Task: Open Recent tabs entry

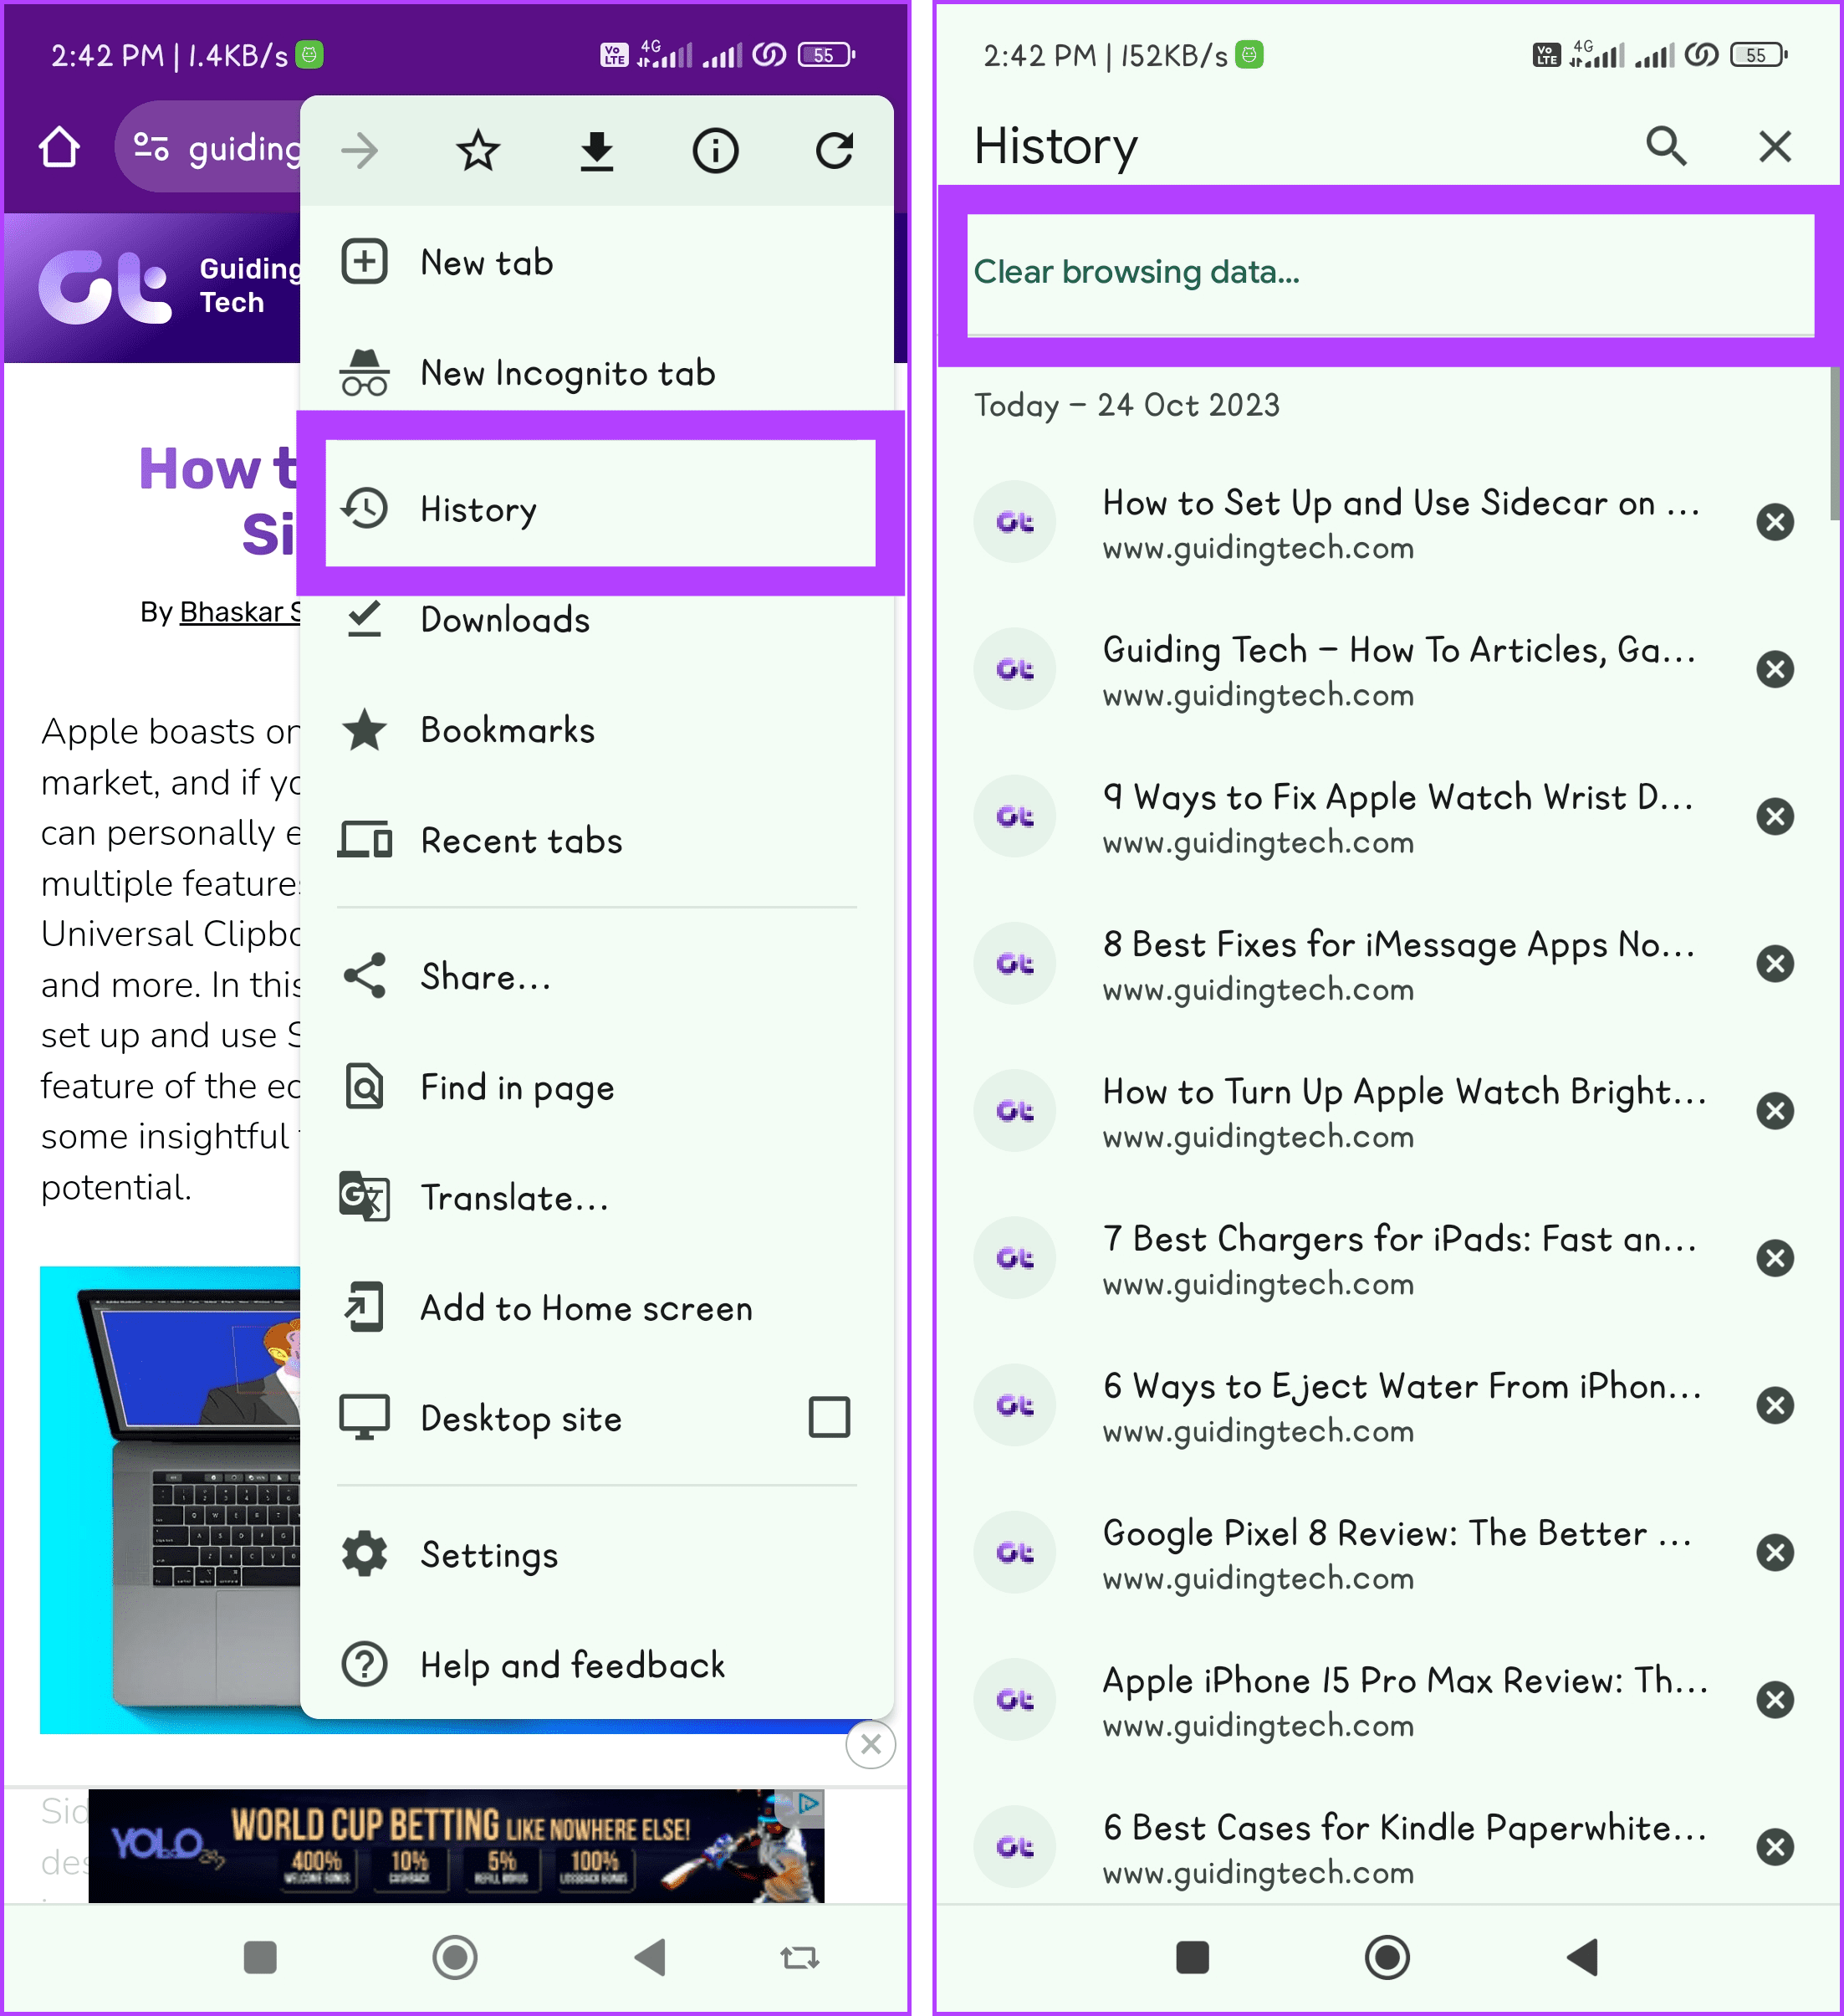Action: pyautogui.click(x=596, y=840)
